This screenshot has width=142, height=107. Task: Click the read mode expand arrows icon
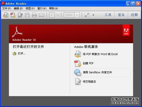(87, 15)
